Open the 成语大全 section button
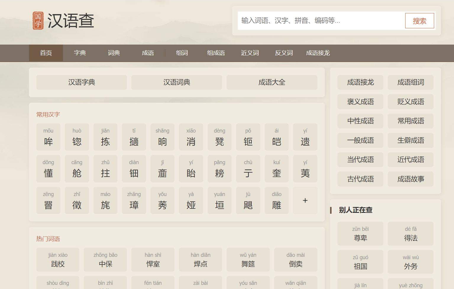454x289 pixels. (x=272, y=82)
